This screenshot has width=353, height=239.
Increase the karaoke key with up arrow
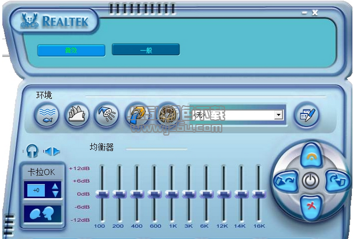pos(55,186)
